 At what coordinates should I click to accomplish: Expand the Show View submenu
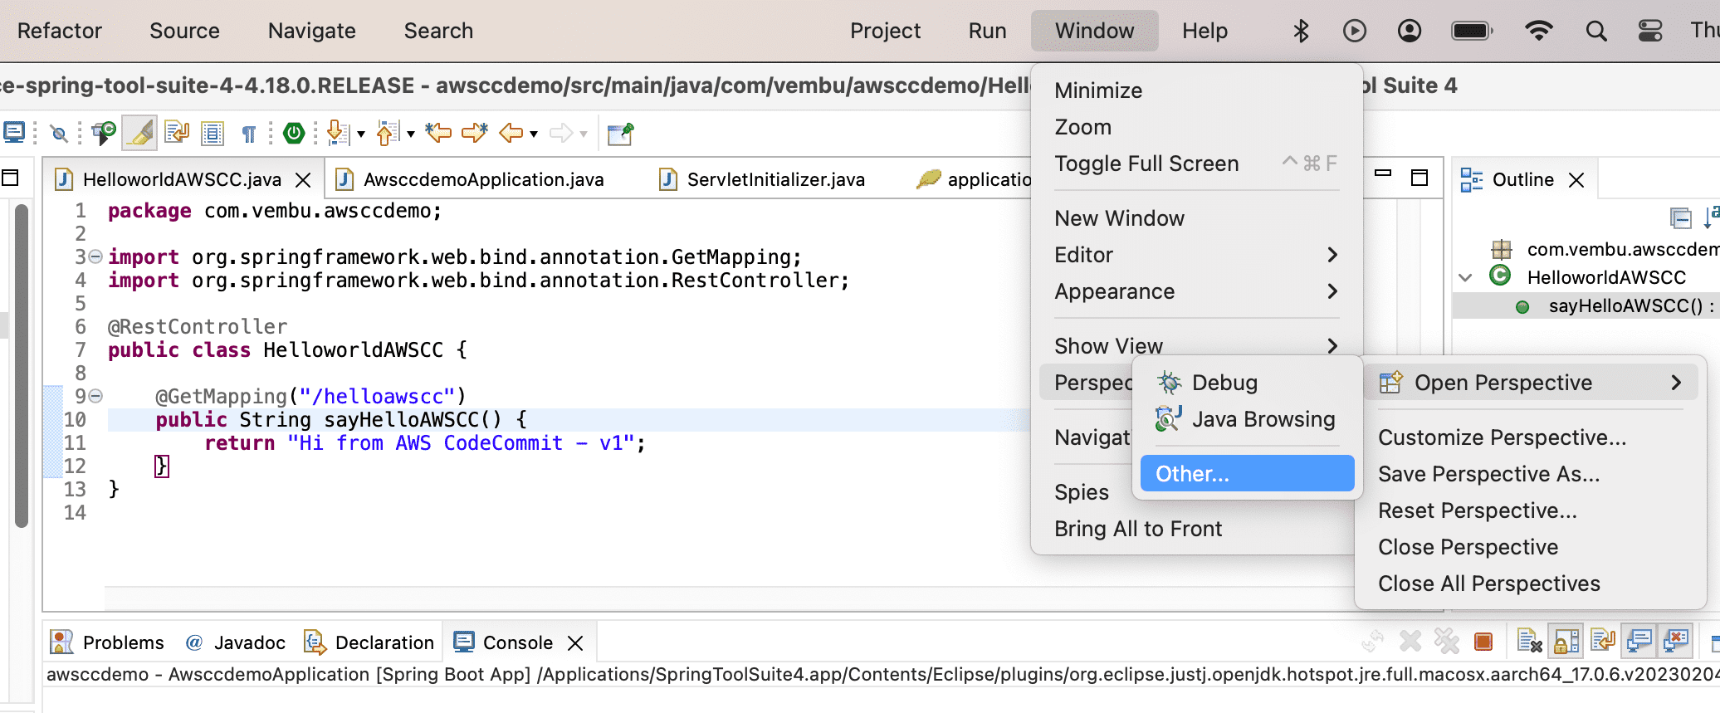1196,346
